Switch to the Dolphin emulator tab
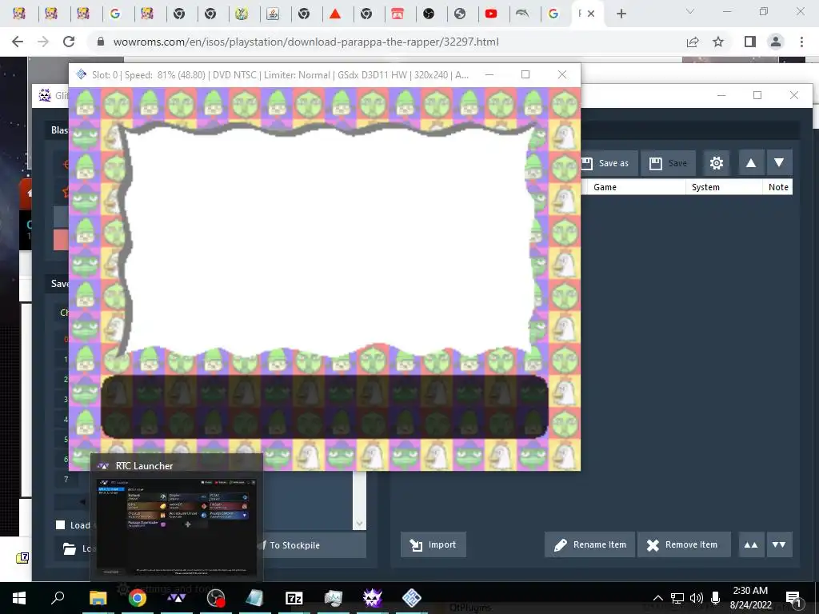 (521, 14)
